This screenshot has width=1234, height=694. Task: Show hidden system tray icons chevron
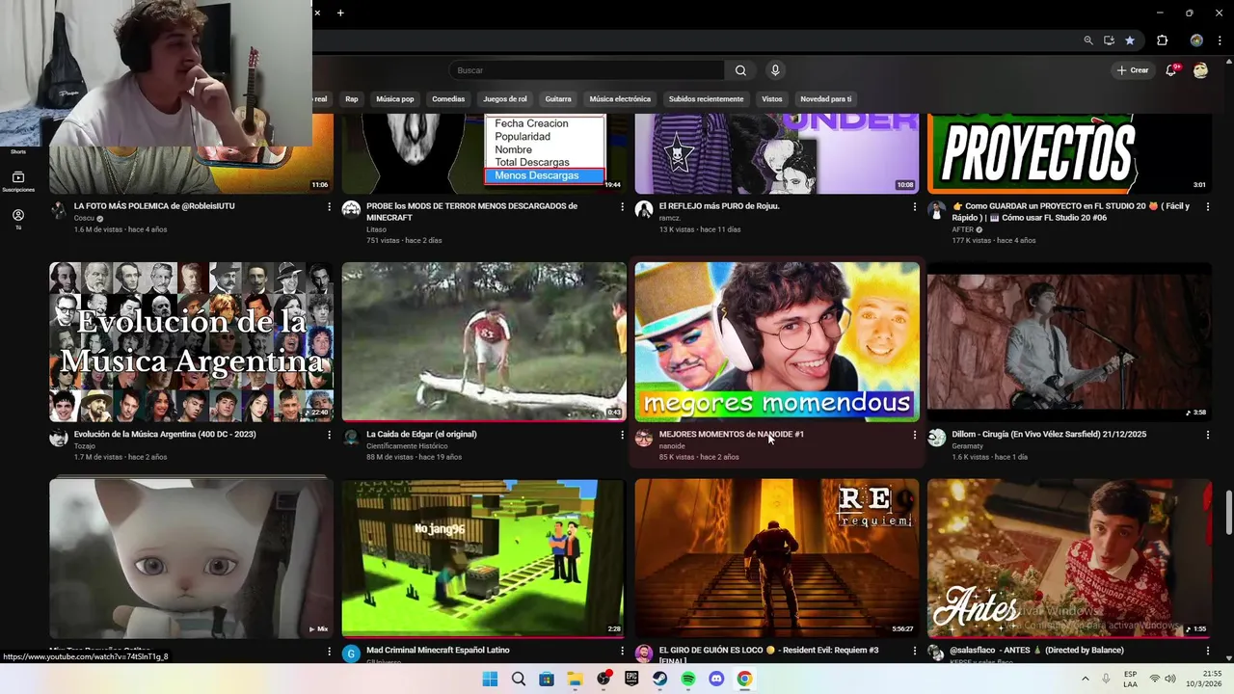tap(1086, 679)
